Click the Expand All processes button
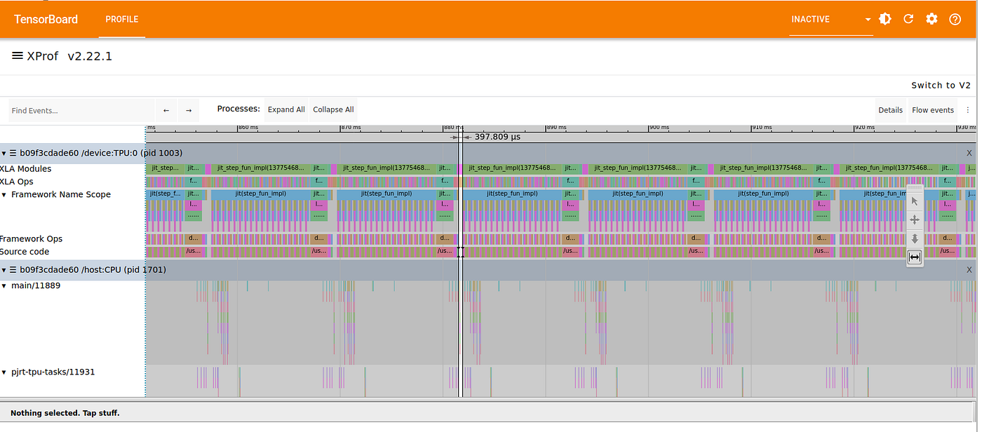Viewport: 982px width, 432px height. [286, 110]
